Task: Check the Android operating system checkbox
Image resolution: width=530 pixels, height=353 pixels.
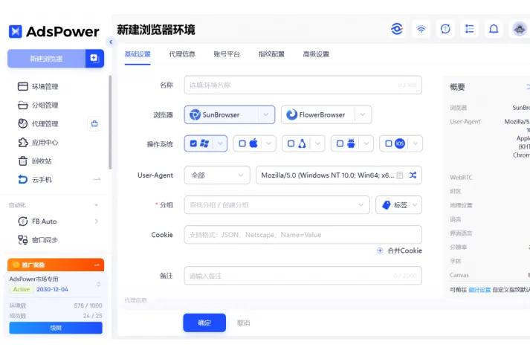Action: pyautogui.click(x=340, y=143)
